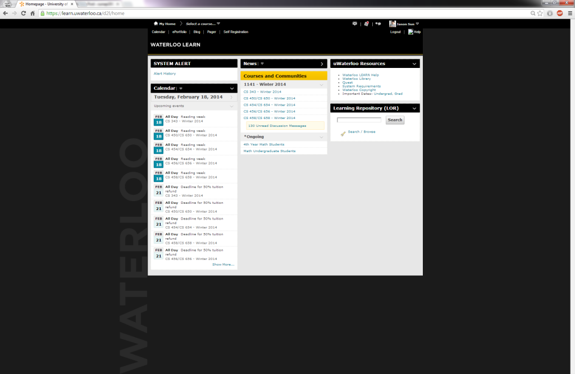Bookmark this page with the star icon
The width and height of the screenshot is (575, 374).
pyautogui.click(x=540, y=13)
